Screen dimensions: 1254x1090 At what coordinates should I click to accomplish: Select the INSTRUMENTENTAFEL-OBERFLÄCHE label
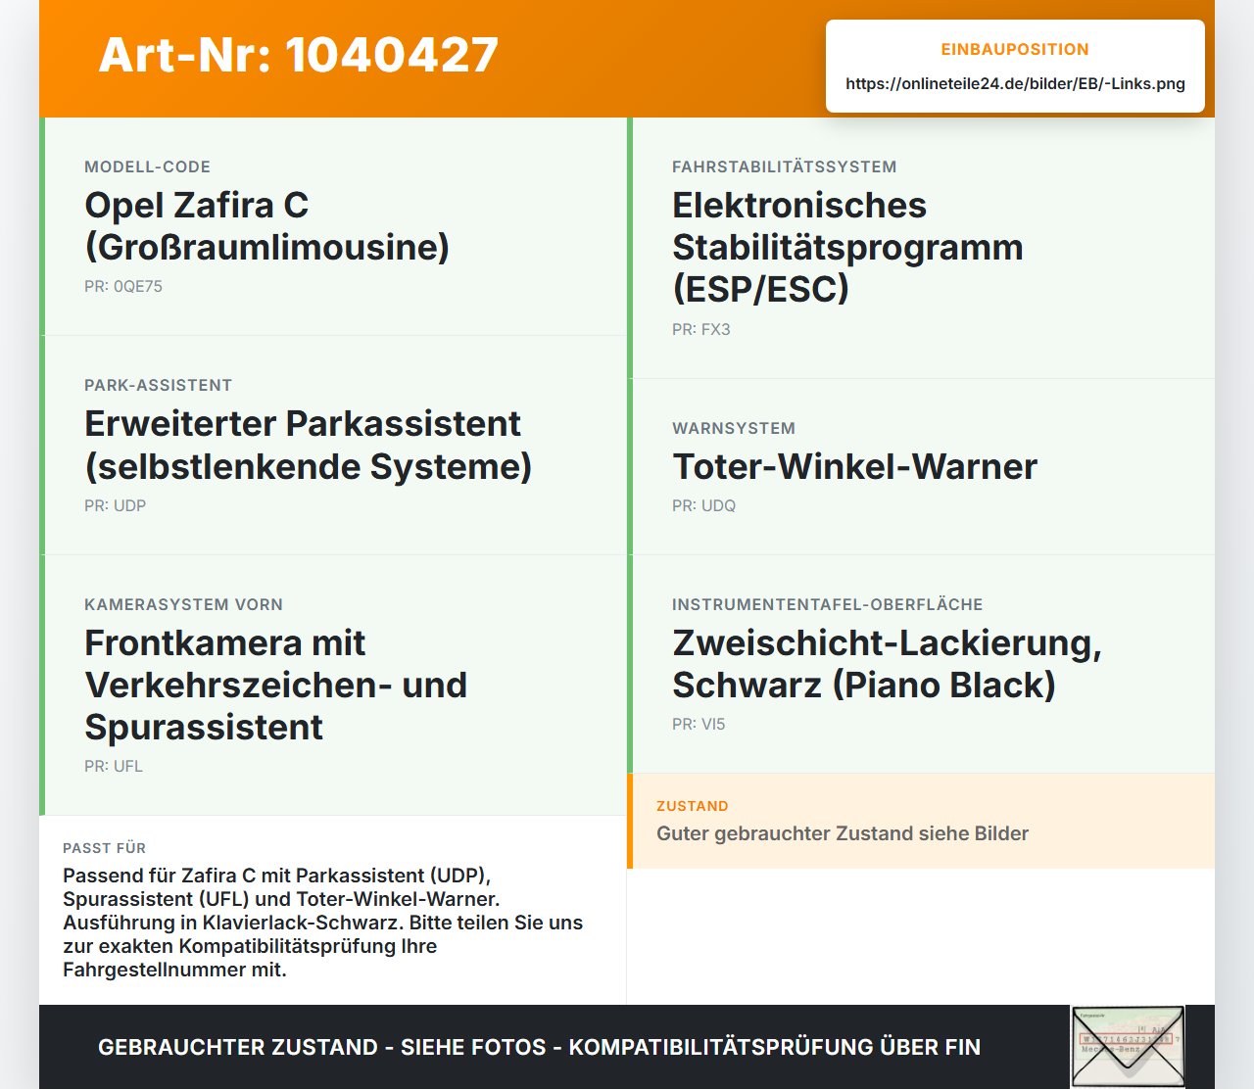click(827, 604)
